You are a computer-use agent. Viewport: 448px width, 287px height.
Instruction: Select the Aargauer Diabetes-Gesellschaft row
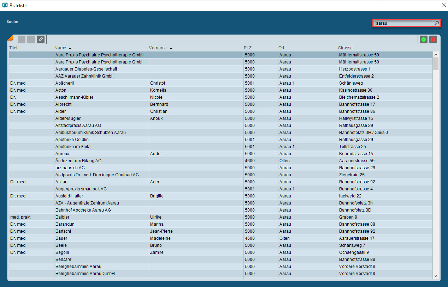coord(86,69)
